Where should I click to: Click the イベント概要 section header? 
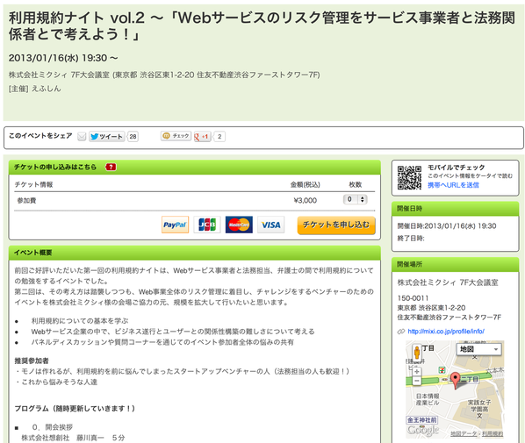click(x=32, y=253)
